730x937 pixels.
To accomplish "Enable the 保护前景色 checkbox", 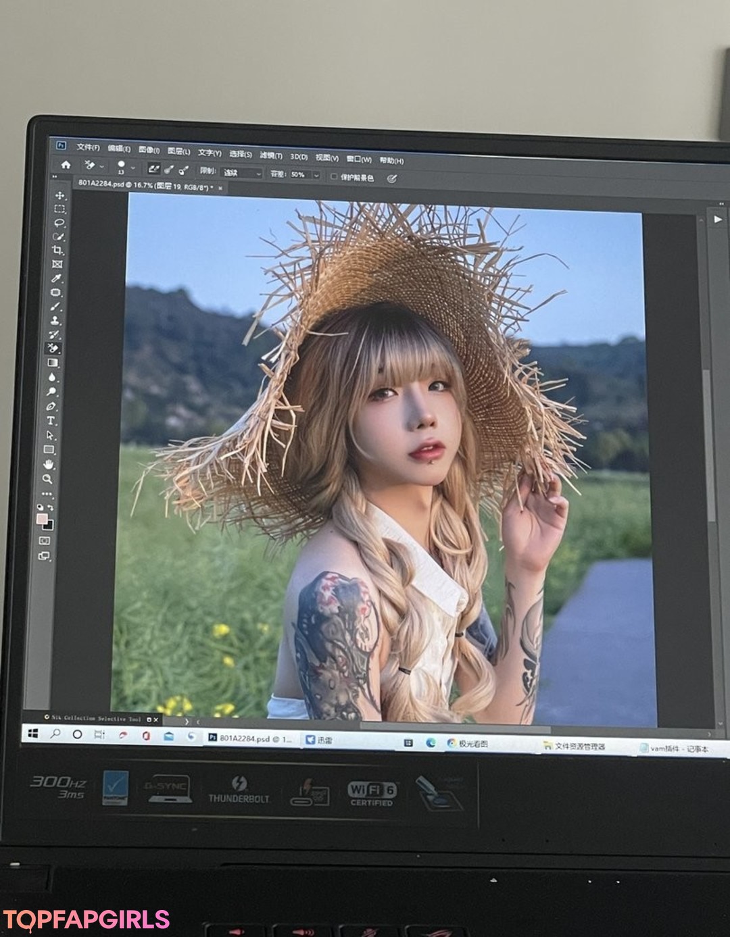I will (x=333, y=177).
